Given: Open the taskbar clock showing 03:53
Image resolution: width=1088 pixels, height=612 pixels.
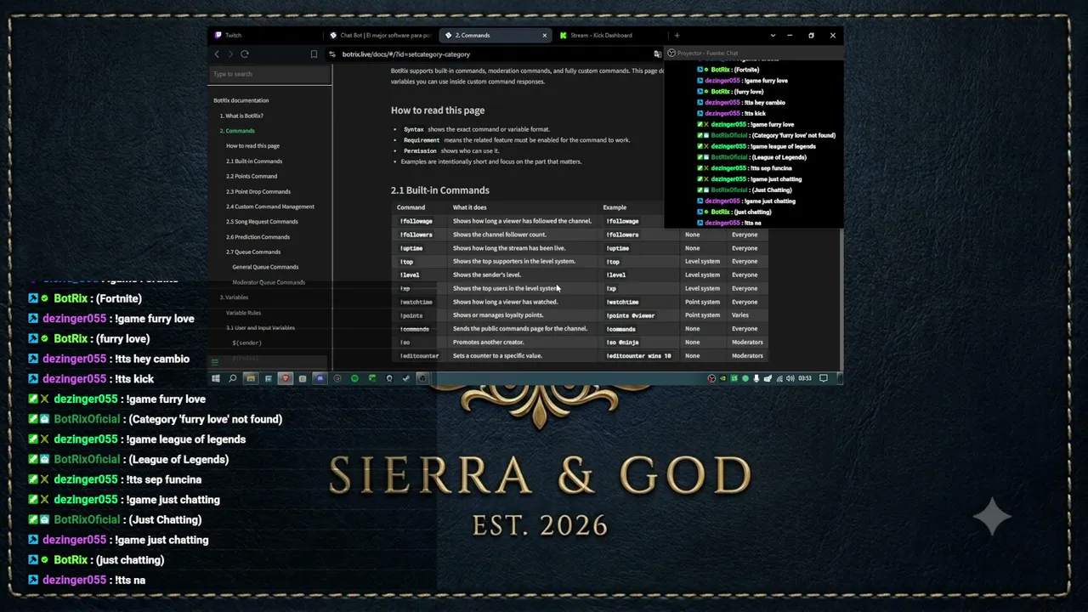Looking at the screenshot, I should tap(805, 378).
